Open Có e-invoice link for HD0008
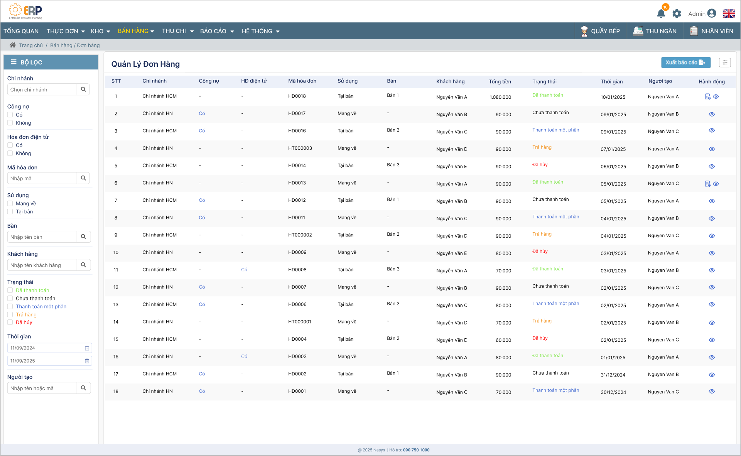Image resolution: width=741 pixels, height=456 pixels. pyautogui.click(x=244, y=270)
